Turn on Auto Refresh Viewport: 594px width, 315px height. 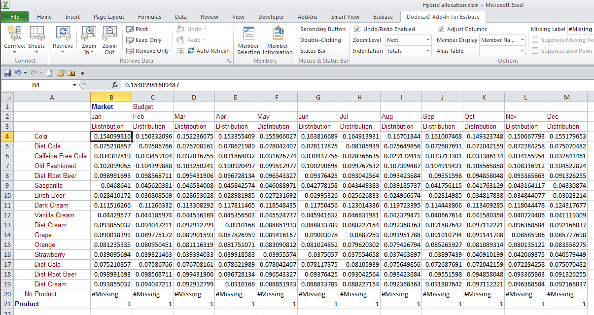(x=209, y=51)
